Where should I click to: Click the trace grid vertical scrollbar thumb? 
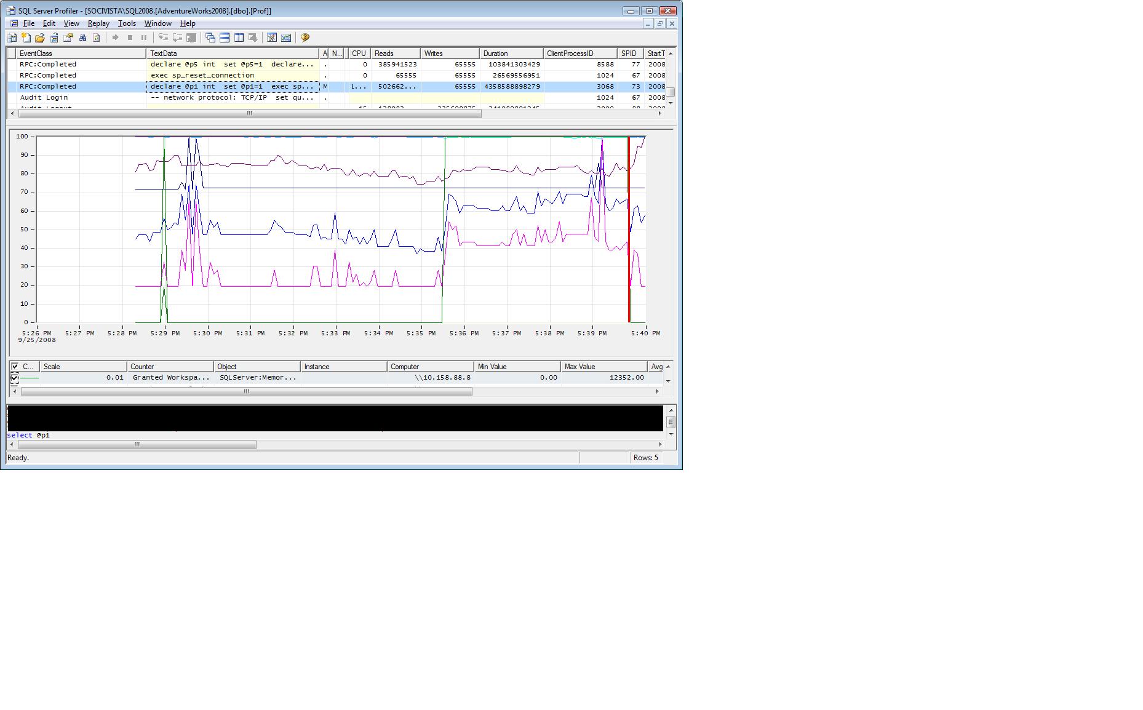pyautogui.click(x=671, y=92)
